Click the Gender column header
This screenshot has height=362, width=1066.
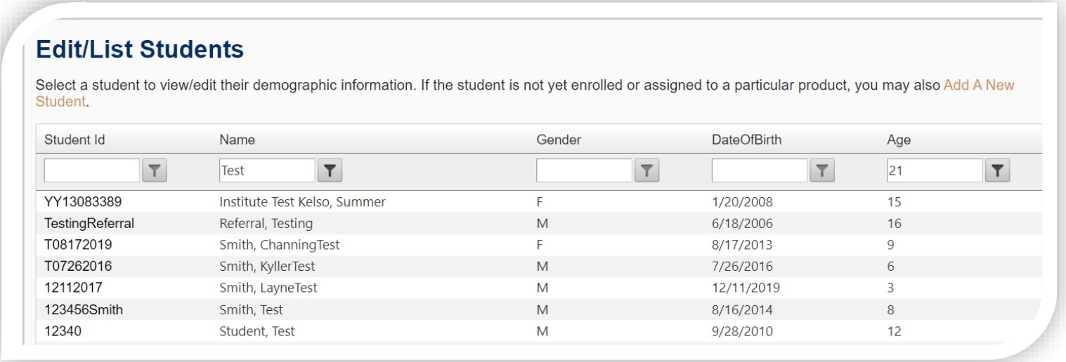click(559, 140)
